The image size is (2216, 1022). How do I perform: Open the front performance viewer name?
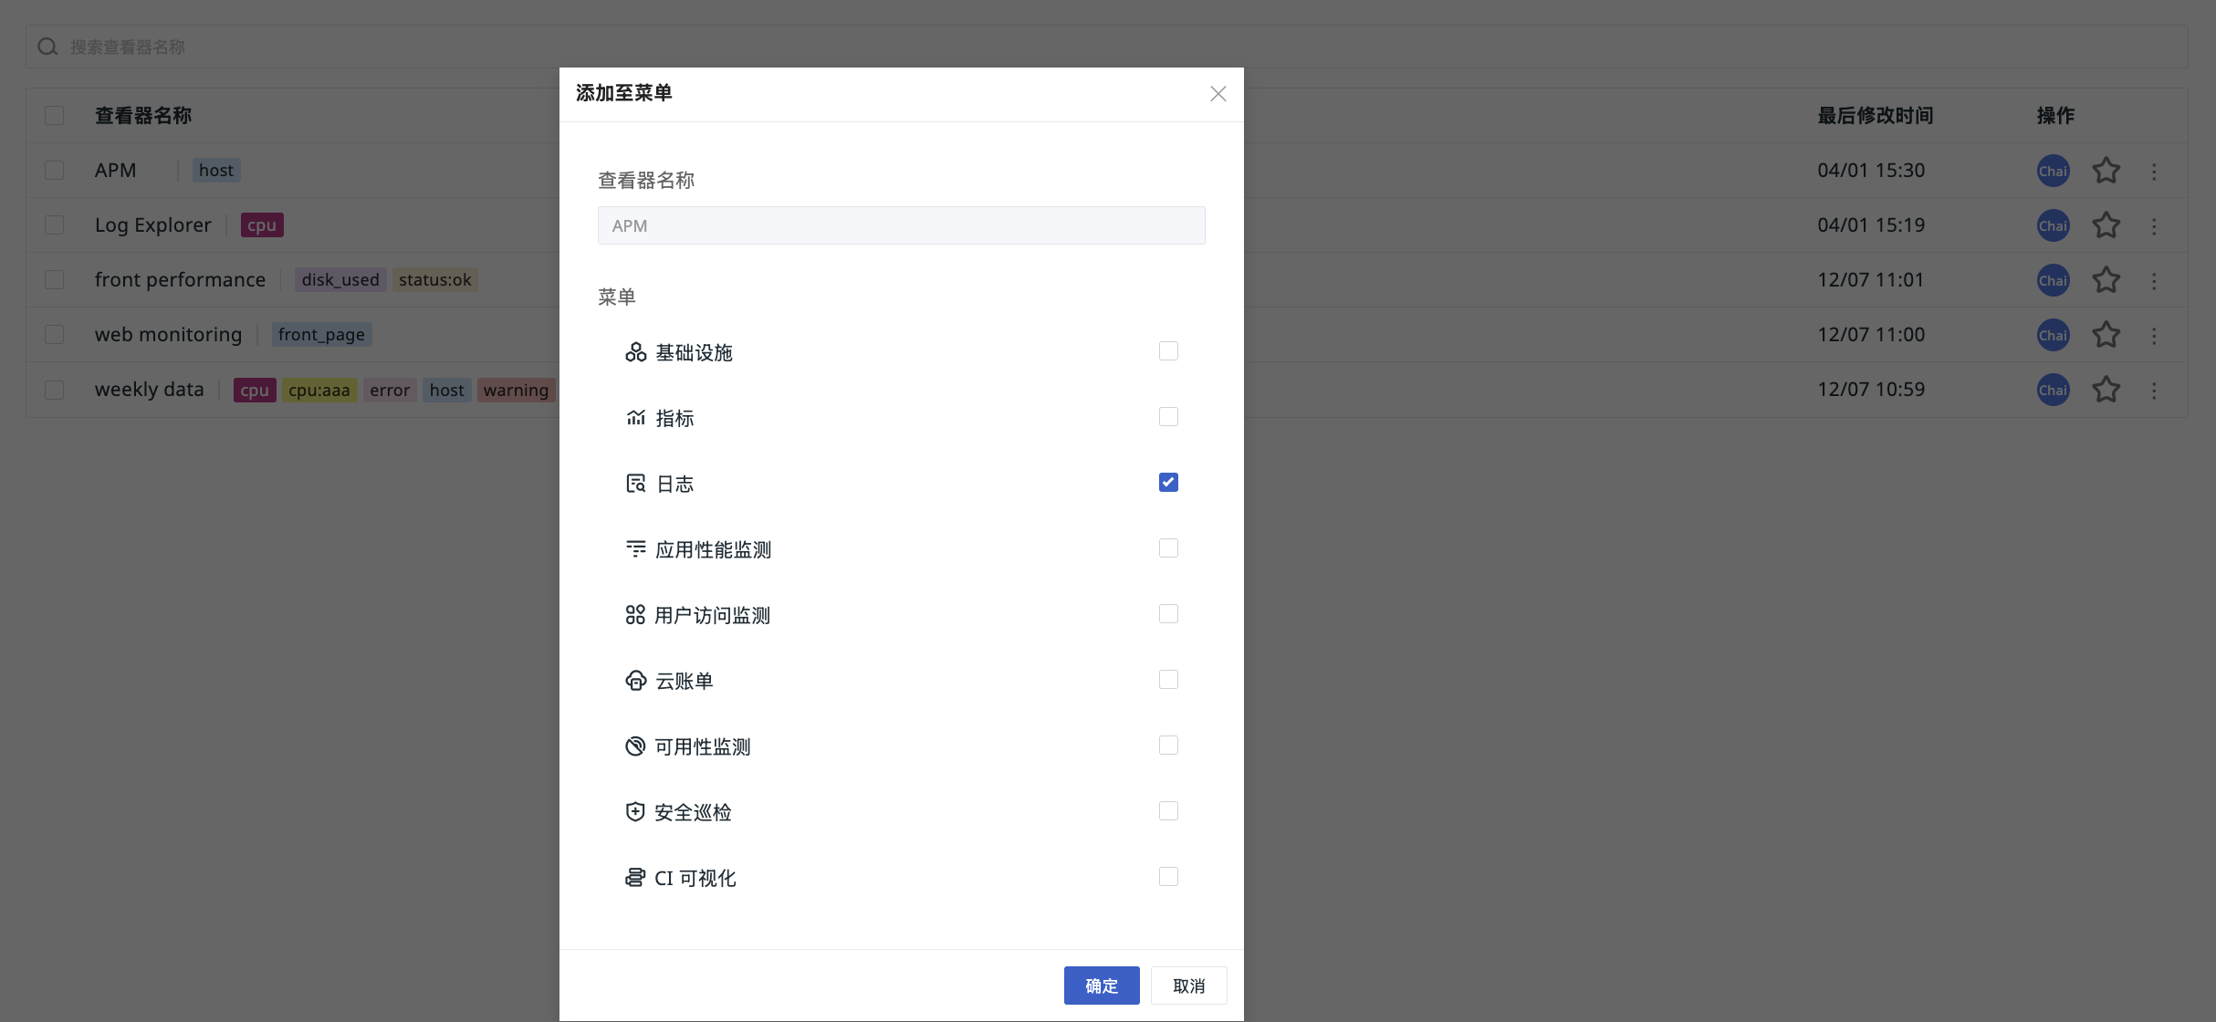pyautogui.click(x=180, y=280)
